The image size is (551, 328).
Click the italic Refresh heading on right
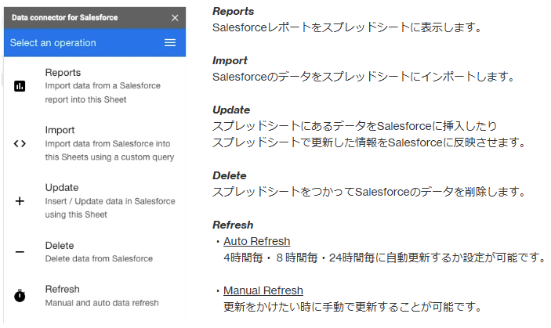[x=233, y=225]
